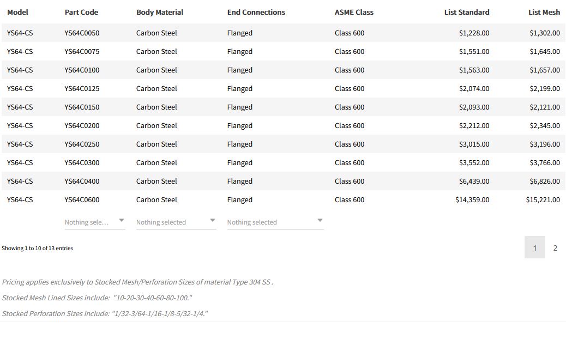Screen dimensions: 566x339
Task: Open the Body Material filter dropdown
Action: click(176, 222)
